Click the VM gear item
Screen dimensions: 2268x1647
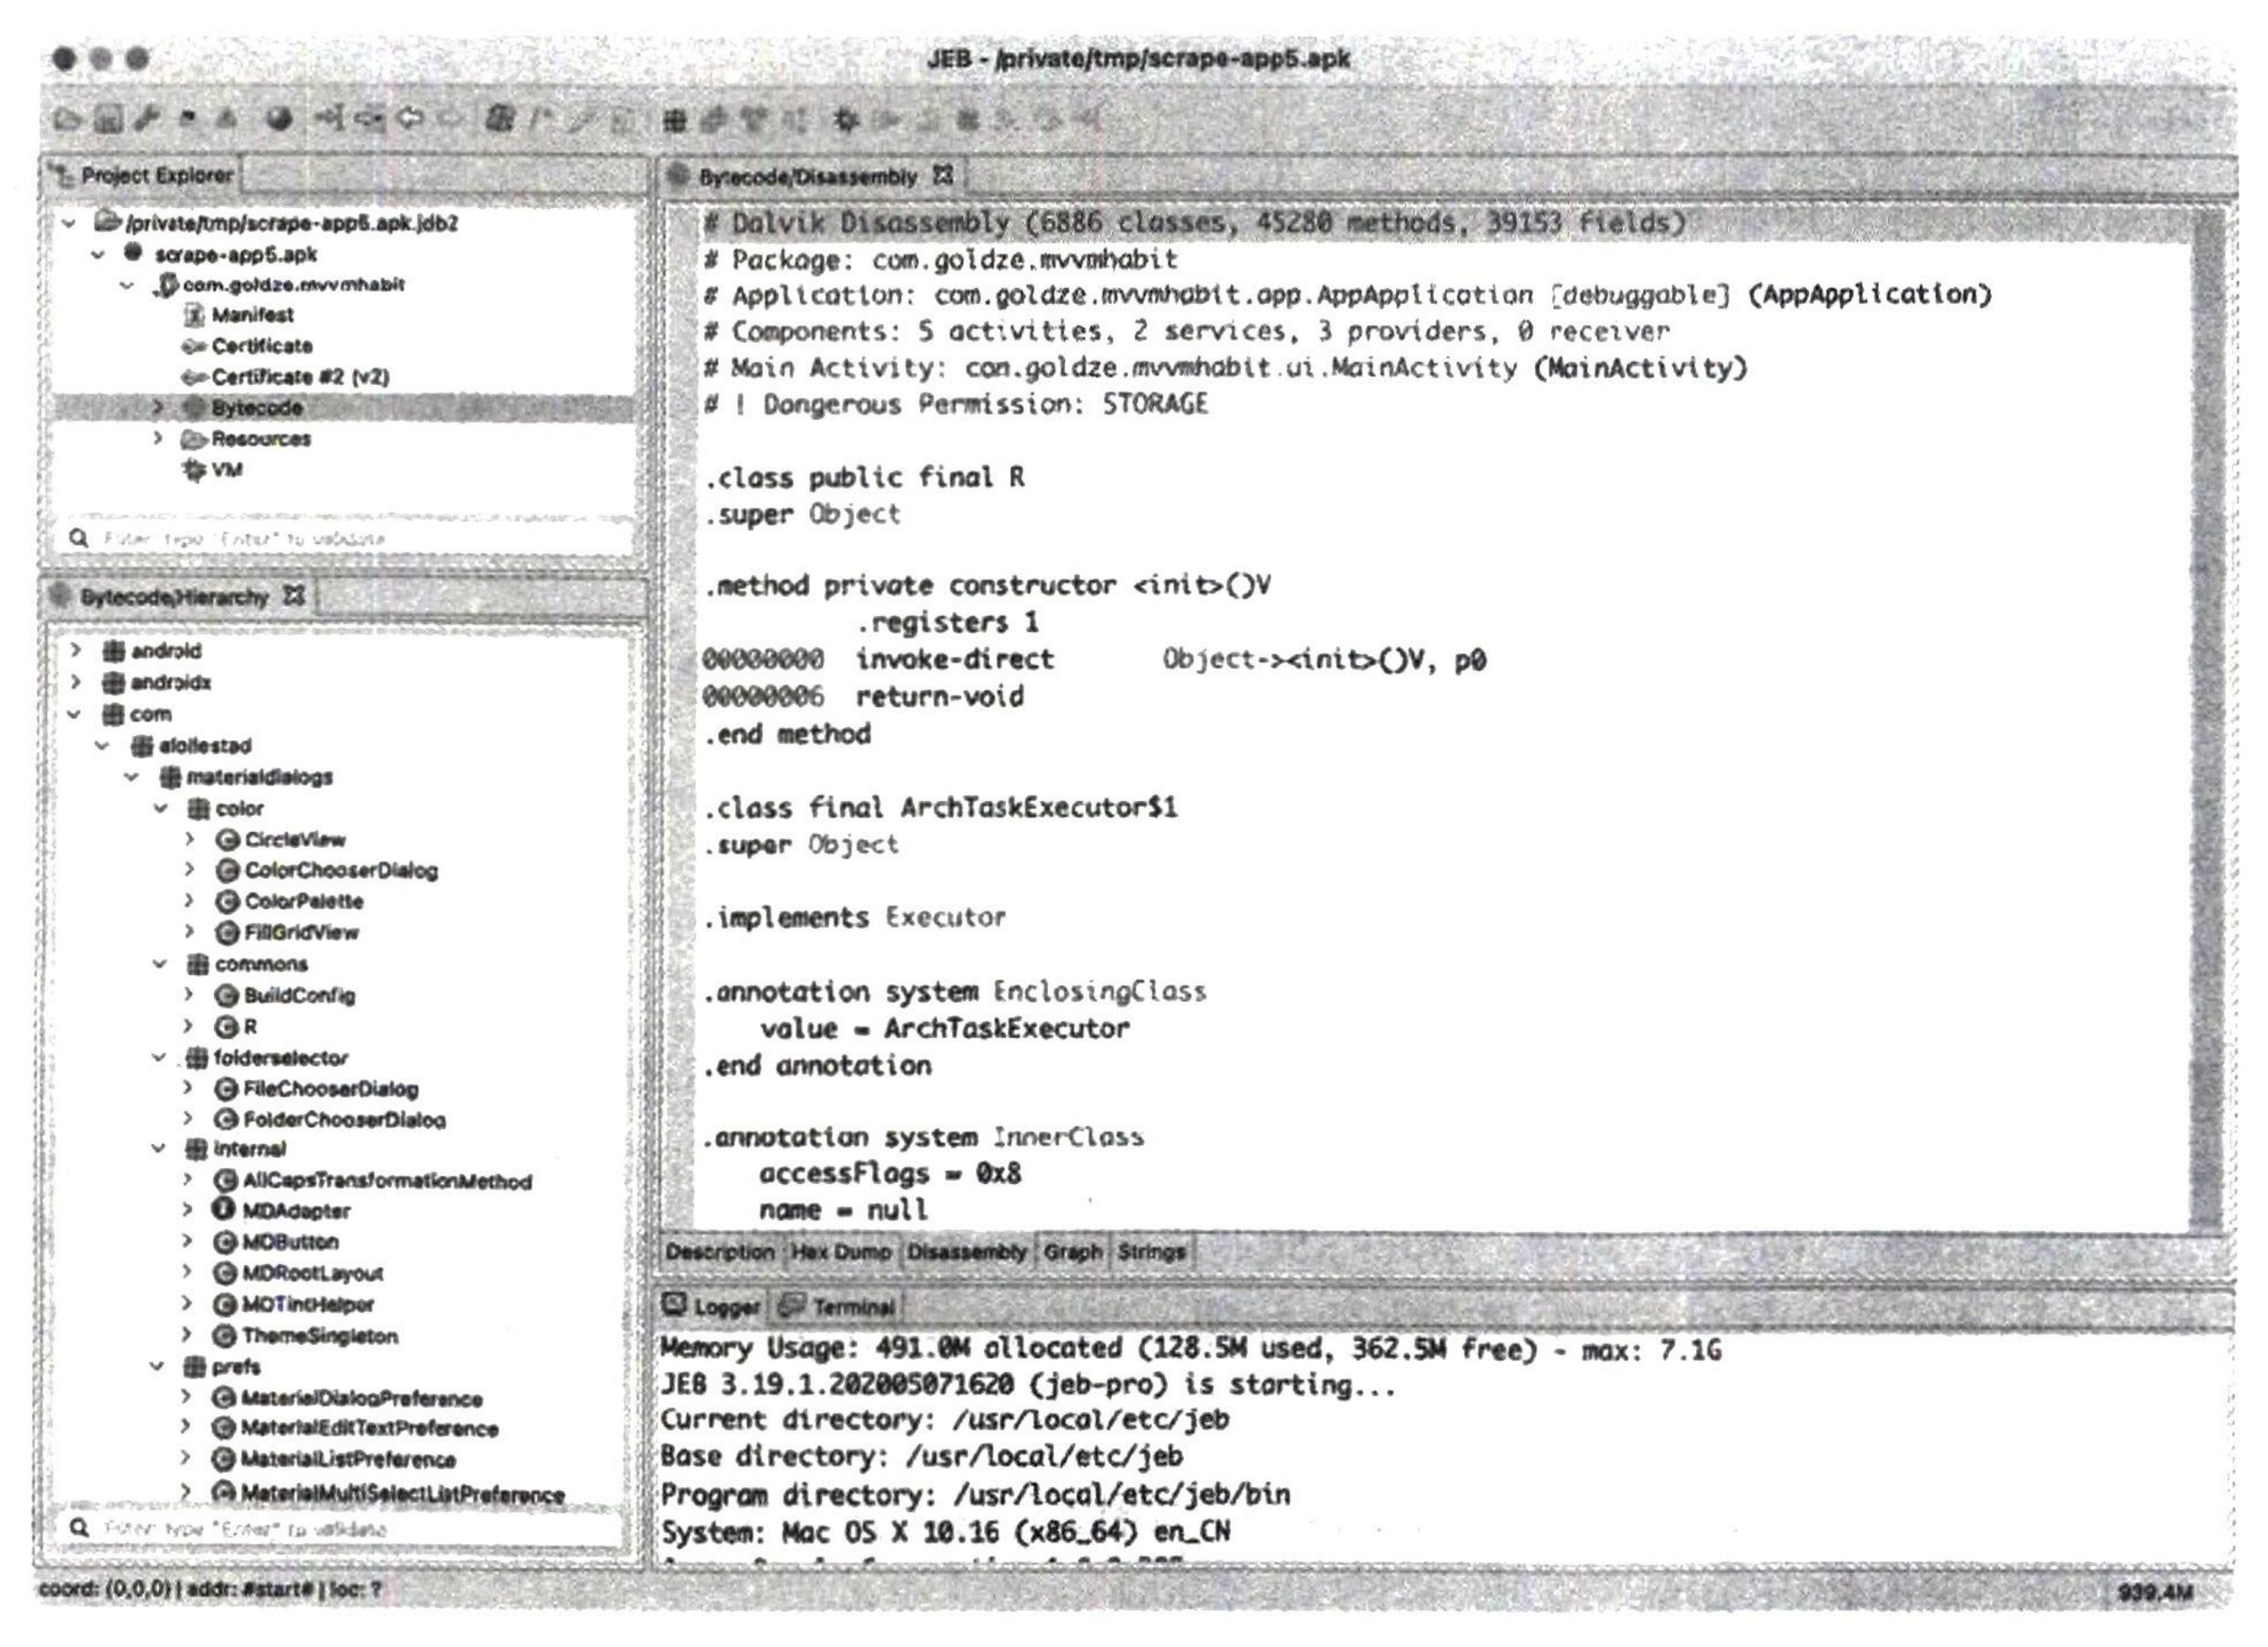pos(213,469)
